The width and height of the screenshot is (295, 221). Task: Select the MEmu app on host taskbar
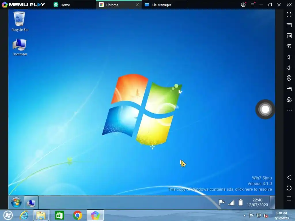click(x=95, y=215)
